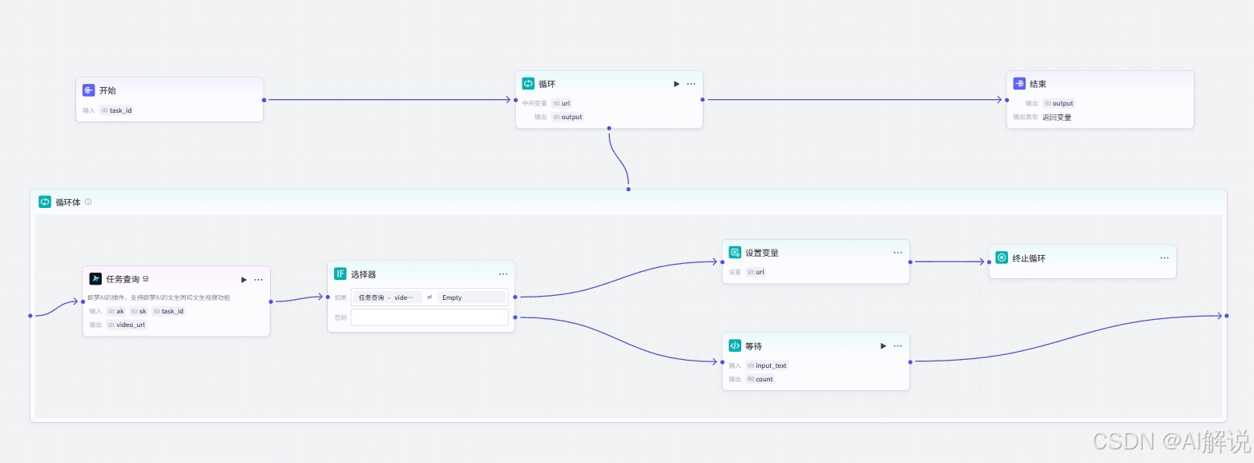Click the task_id input of 开始 node
Image resolution: width=1254 pixels, height=463 pixels.
tap(116, 110)
